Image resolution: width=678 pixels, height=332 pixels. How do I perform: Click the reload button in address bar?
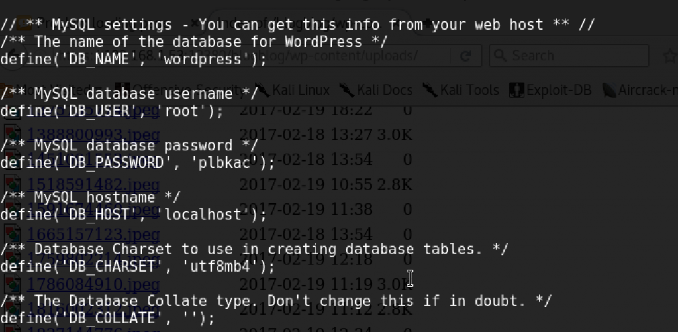point(465,56)
